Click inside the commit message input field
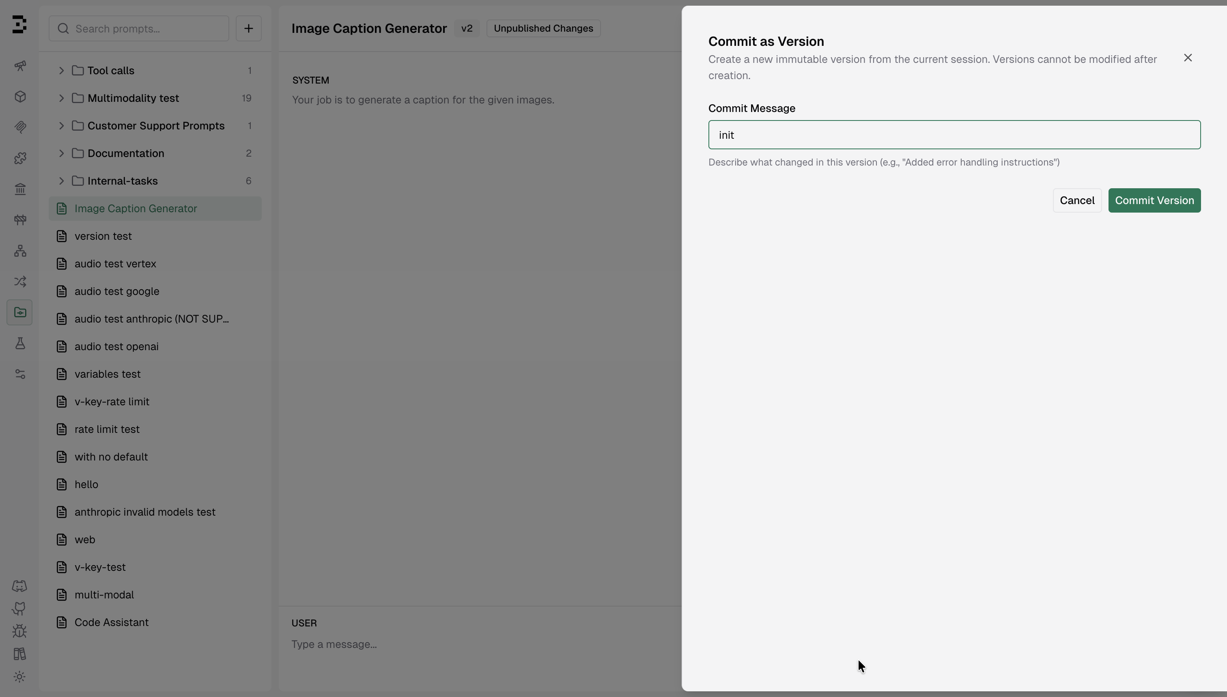The height and width of the screenshot is (697, 1227). (x=954, y=135)
